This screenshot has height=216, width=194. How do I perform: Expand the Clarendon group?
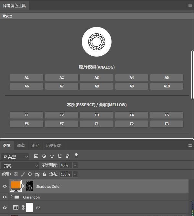pyautogui.click(x=12, y=197)
